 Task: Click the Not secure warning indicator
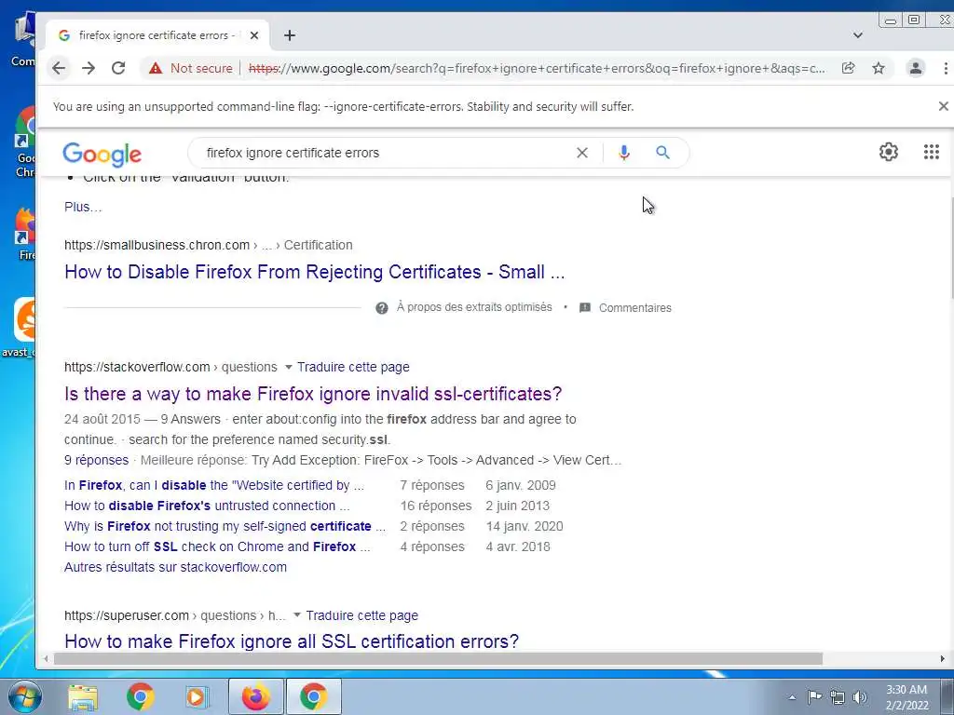point(190,68)
